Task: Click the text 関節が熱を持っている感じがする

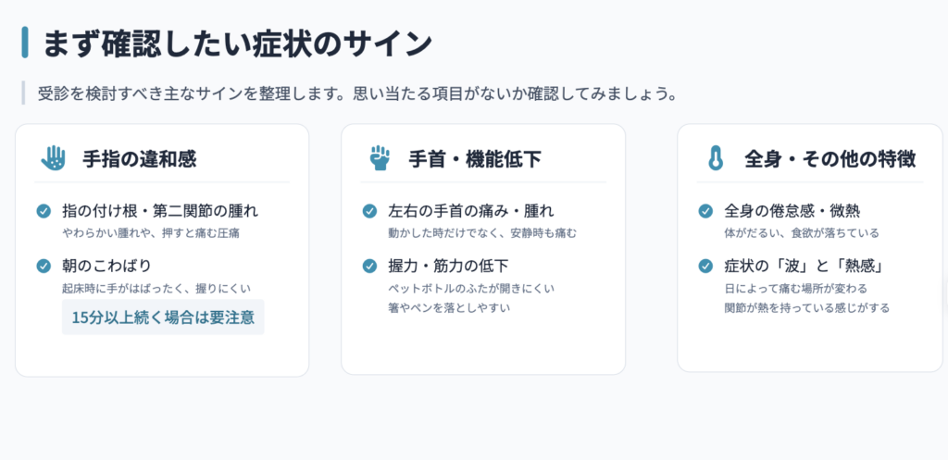Action: [807, 307]
